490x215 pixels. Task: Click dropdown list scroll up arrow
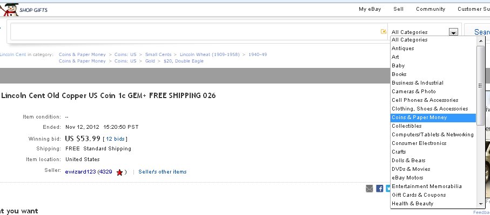481,40
